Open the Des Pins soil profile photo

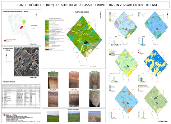point(74,80)
